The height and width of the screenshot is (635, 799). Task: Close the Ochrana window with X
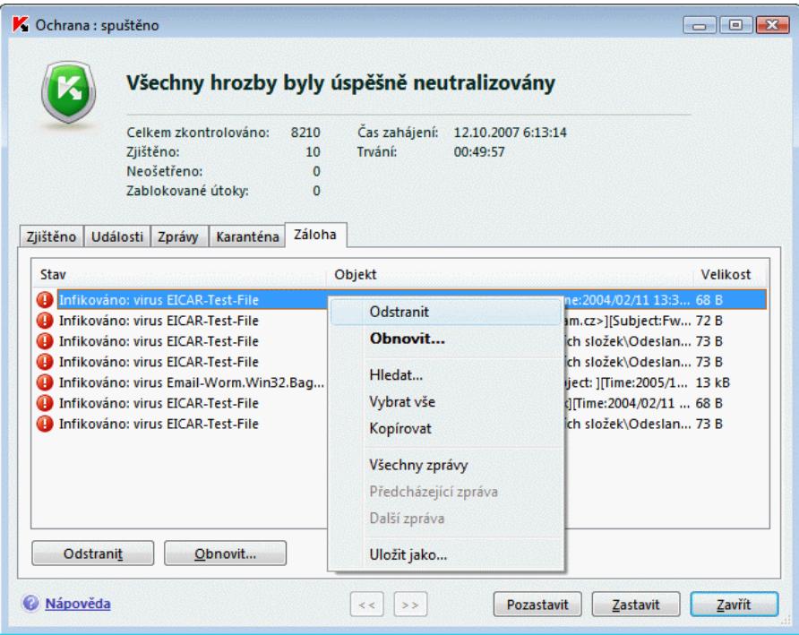click(772, 25)
